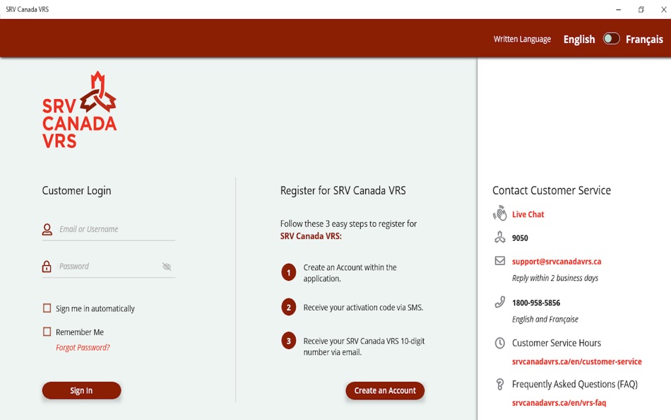The width and height of the screenshot is (671, 420).
Task: Click the sign-language icon next to 9050
Action: pyautogui.click(x=500, y=237)
